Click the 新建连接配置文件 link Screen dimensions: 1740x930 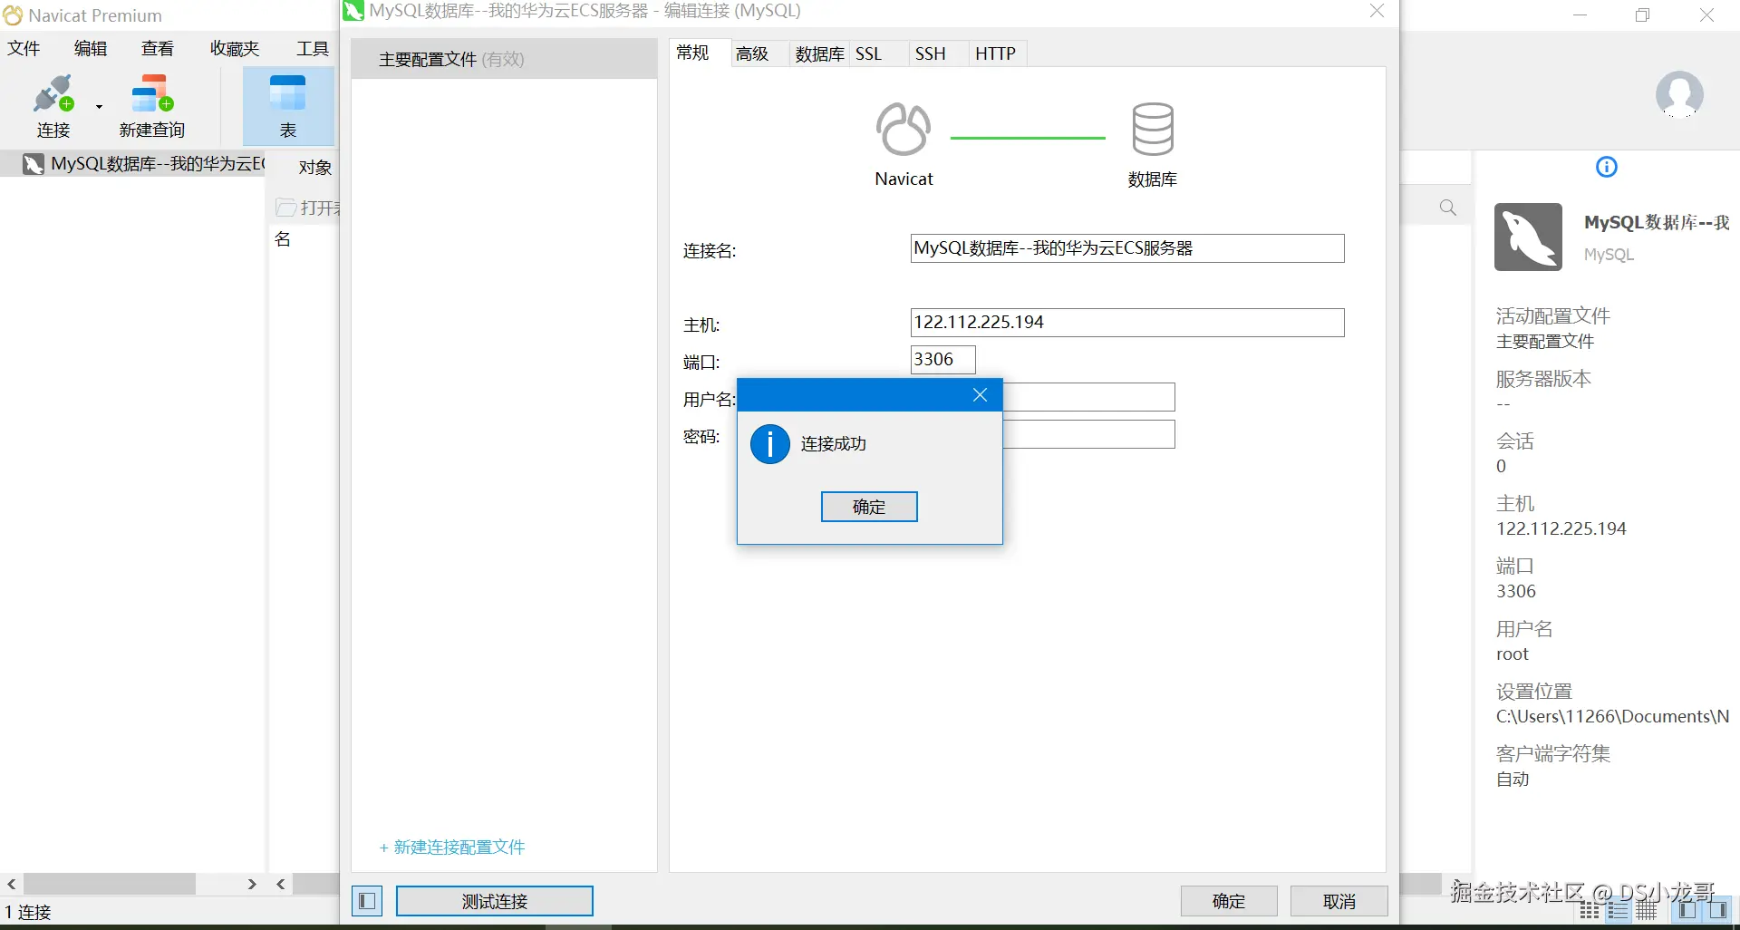click(x=452, y=848)
